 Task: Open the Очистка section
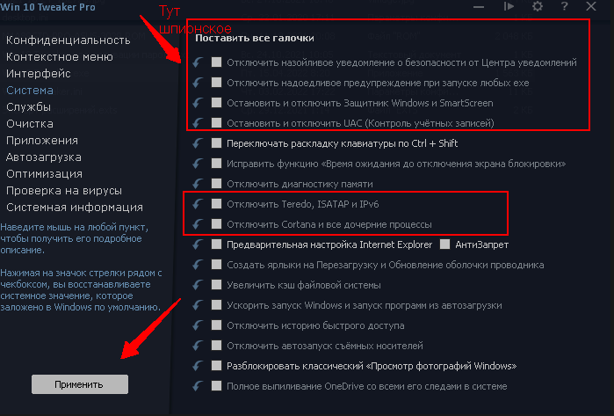pos(30,124)
